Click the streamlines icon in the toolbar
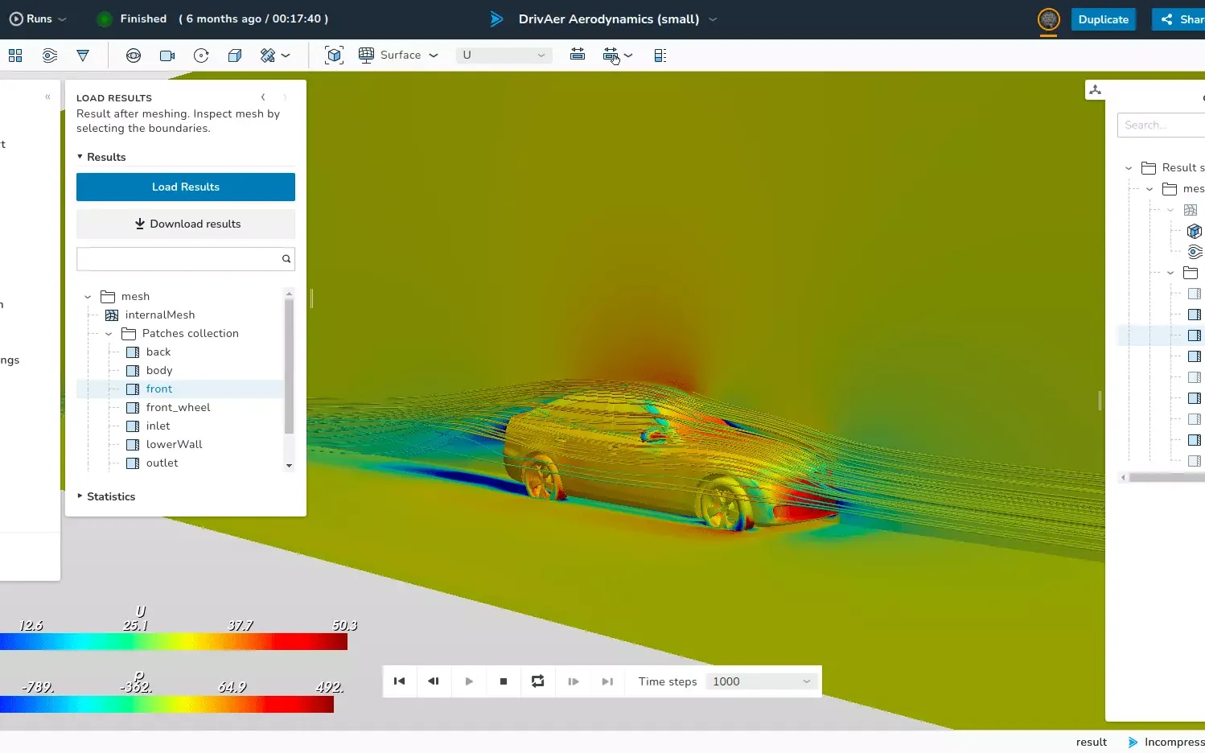The width and height of the screenshot is (1205, 753). (x=50, y=56)
